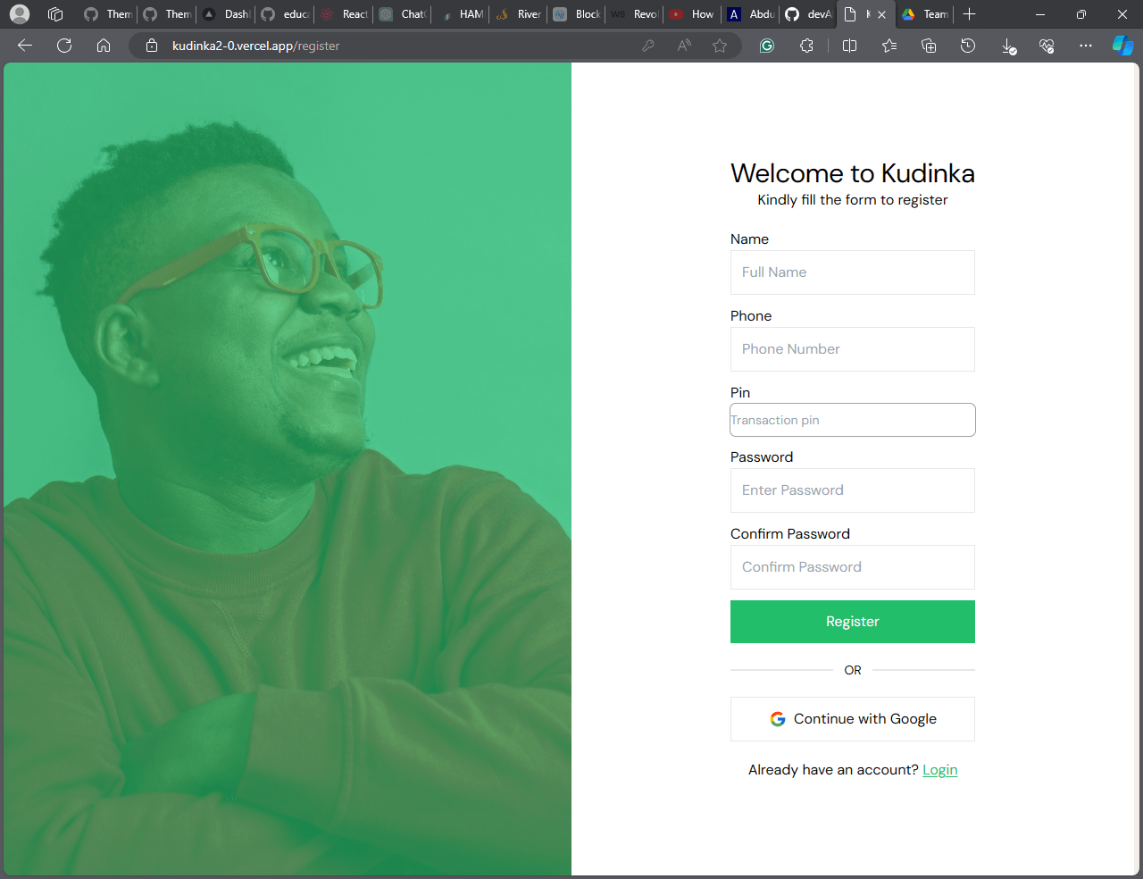Add this page to favorites star
The image size is (1143, 879).
(720, 46)
